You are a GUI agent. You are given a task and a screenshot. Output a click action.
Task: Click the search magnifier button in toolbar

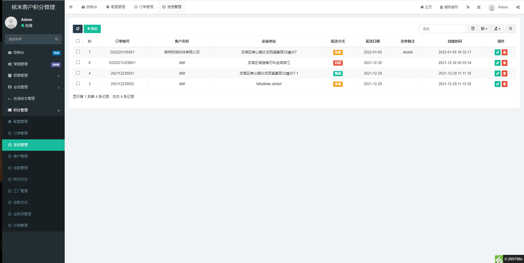pyautogui.click(x=510, y=29)
